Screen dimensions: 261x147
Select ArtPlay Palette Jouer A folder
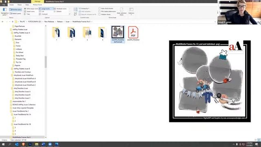point(22,33)
